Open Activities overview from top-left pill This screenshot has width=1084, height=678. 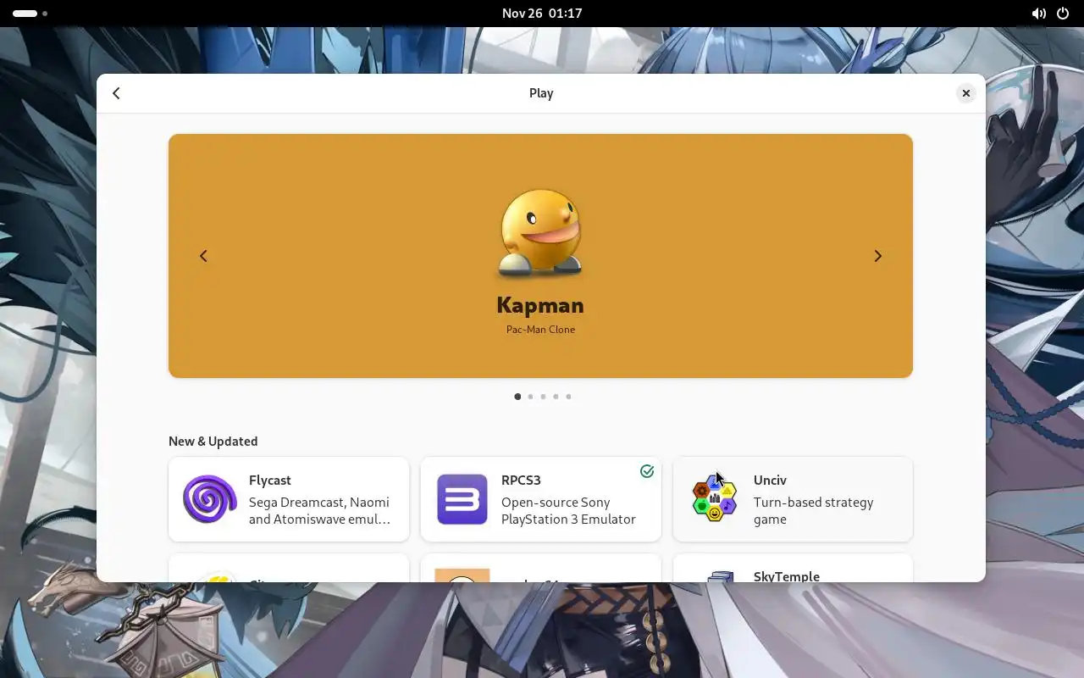30,14
